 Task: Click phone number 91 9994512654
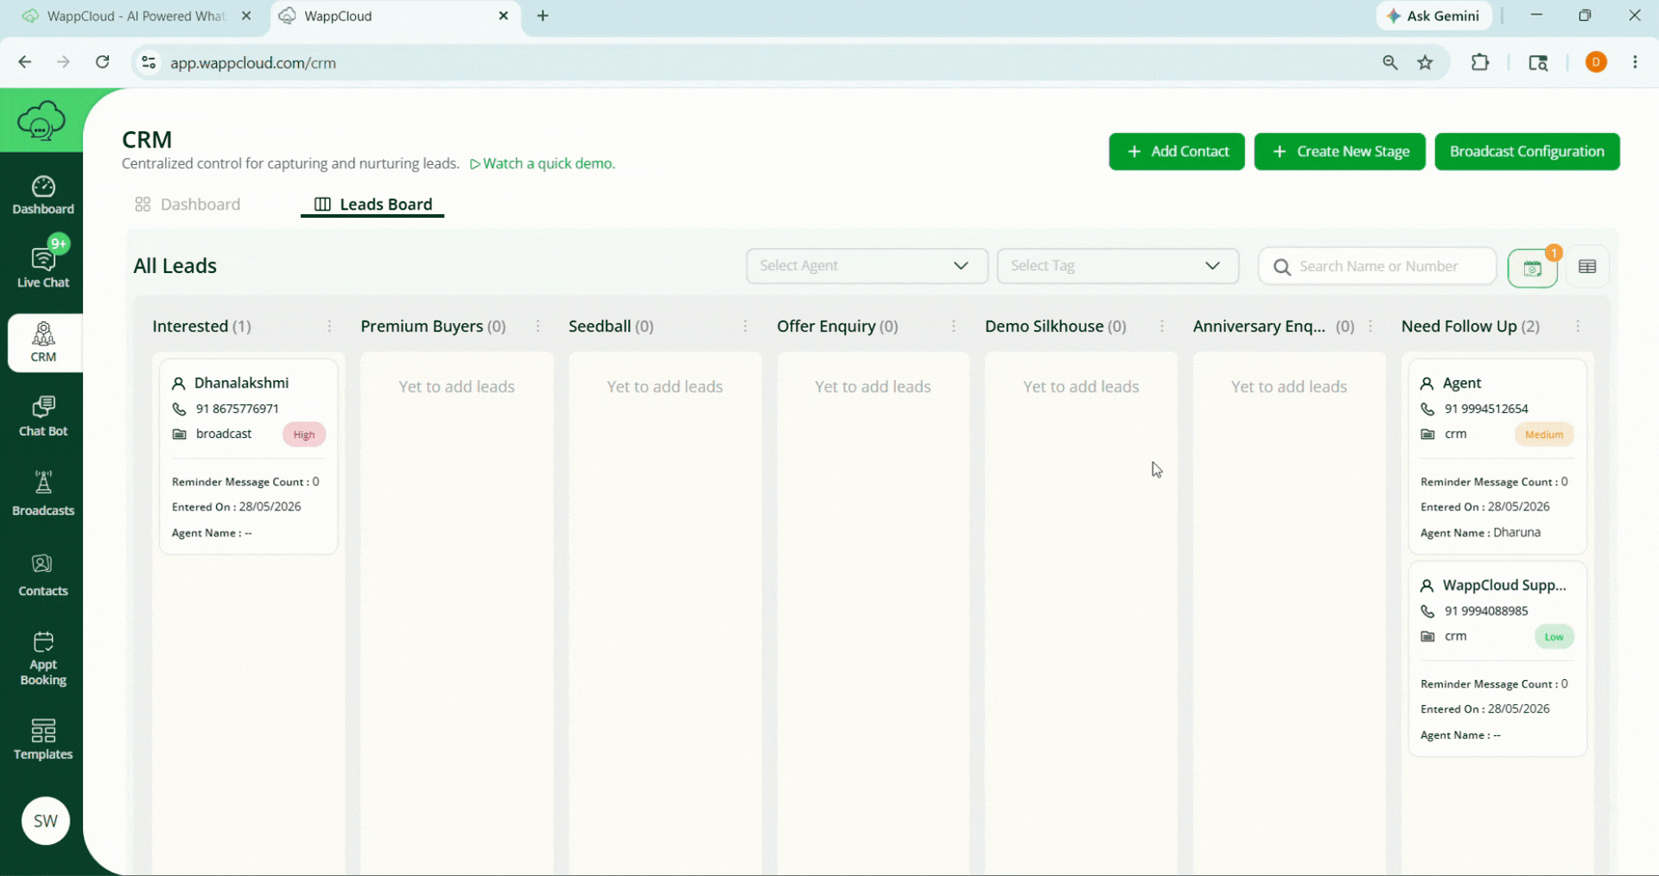coord(1486,409)
